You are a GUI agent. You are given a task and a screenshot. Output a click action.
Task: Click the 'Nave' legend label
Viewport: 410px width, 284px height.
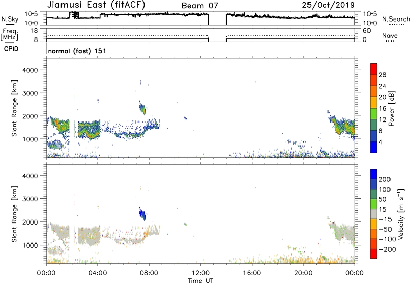point(390,35)
